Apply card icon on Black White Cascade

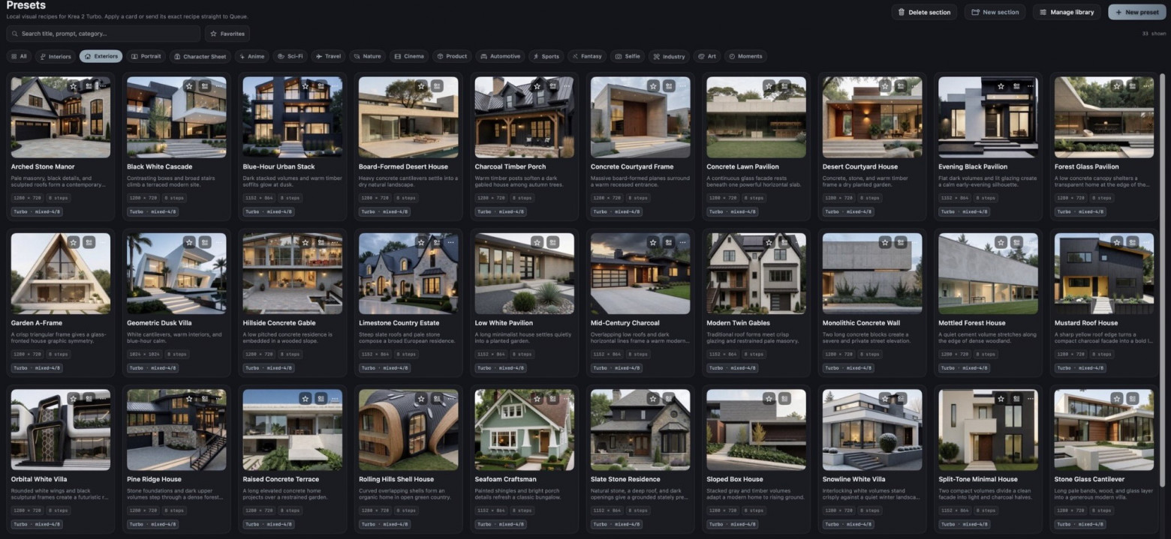pos(205,86)
